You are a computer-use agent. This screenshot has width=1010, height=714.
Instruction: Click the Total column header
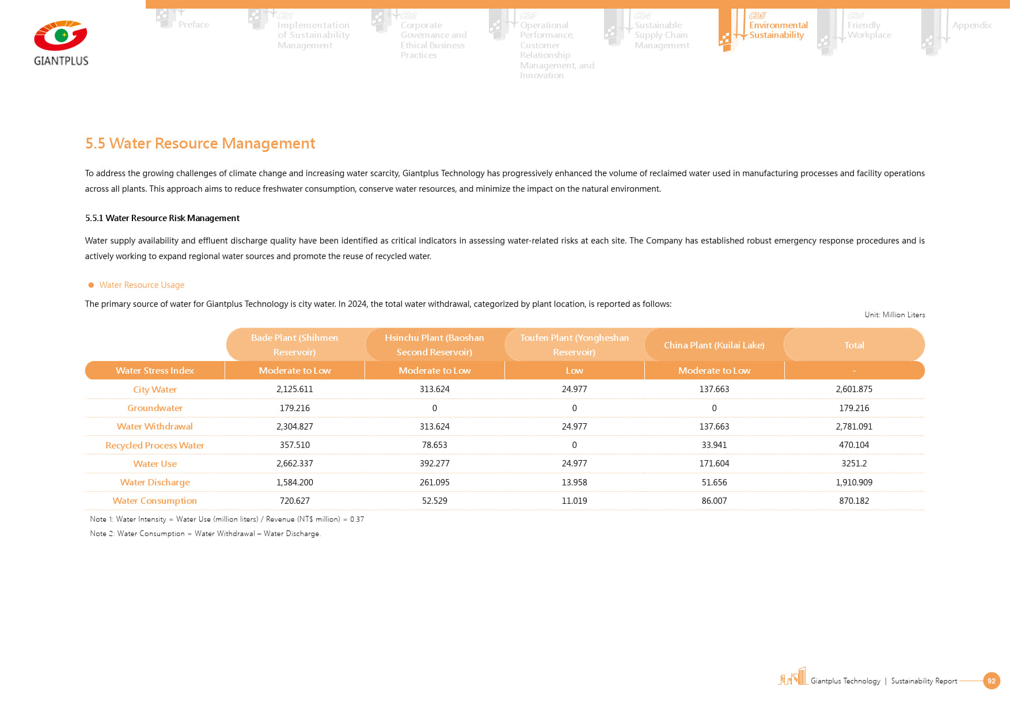click(854, 345)
